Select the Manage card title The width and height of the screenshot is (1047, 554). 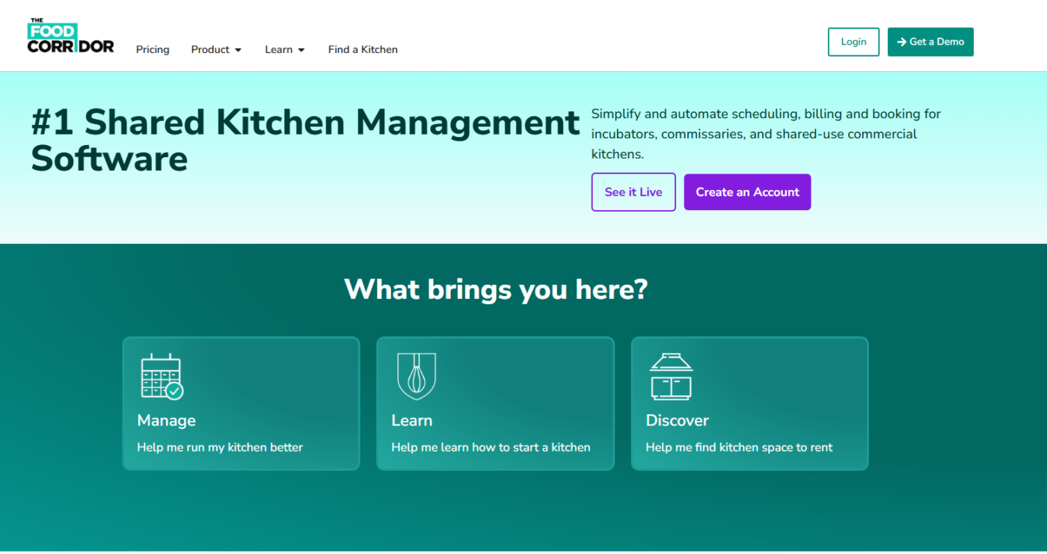(166, 420)
